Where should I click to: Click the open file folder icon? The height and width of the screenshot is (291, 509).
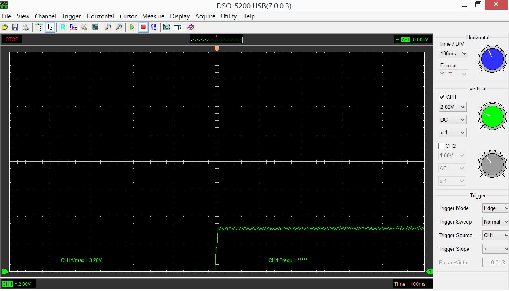(x=5, y=27)
